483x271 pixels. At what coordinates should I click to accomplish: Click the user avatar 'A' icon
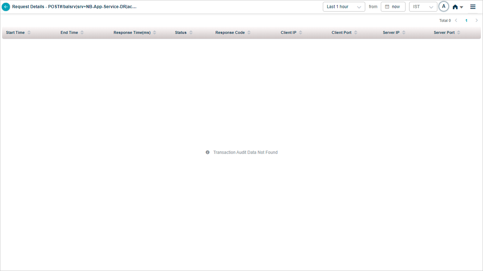(x=444, y=7)
